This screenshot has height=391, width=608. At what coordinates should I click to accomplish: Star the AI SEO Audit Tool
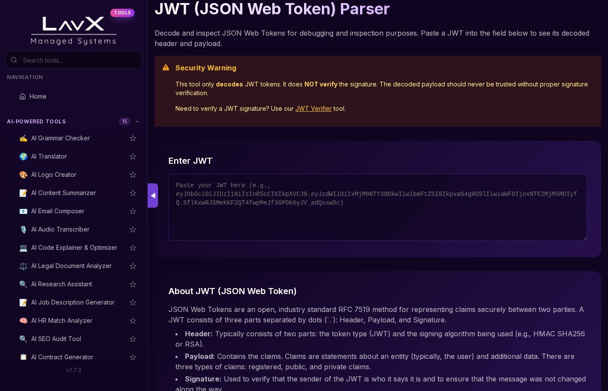pyautogui.click(x=133, y=339)
